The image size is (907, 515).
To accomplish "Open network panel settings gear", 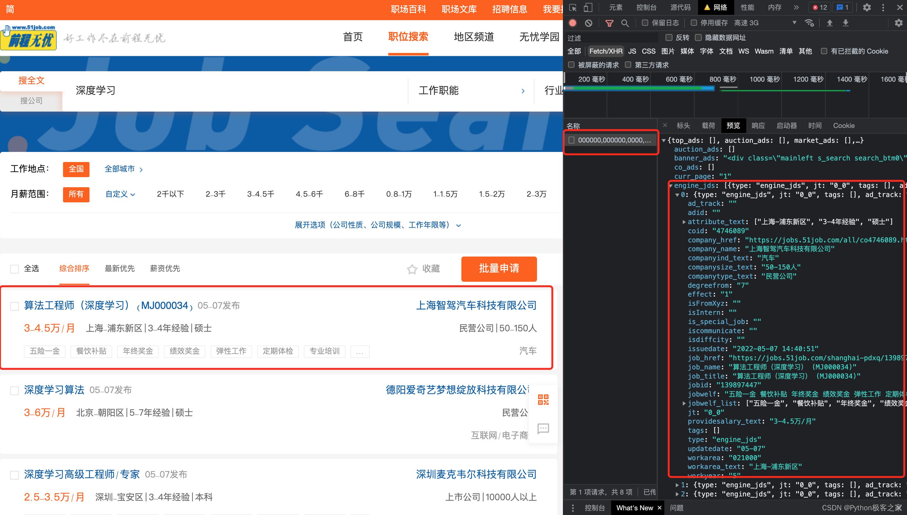I will click(898, 23).
